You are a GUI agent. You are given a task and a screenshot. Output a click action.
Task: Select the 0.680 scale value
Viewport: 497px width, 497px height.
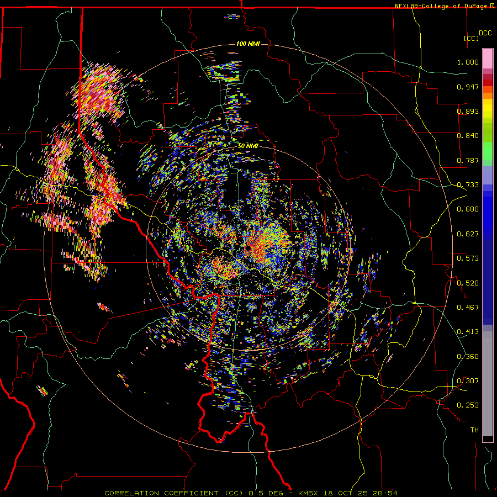468,209
